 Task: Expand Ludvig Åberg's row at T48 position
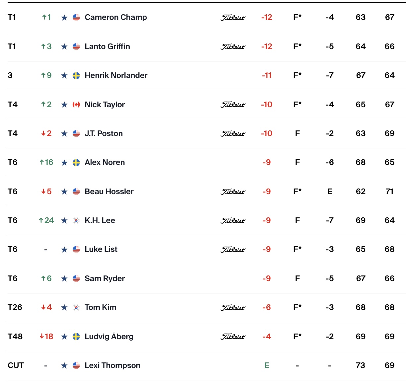pyautogui.click(x=15, y=337)
